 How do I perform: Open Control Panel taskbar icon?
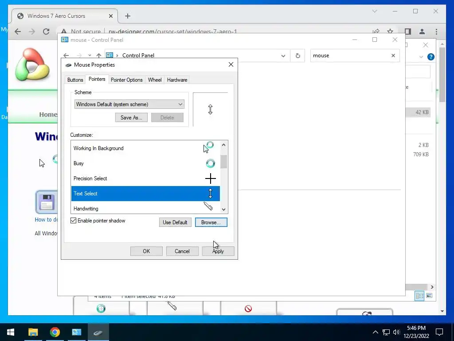(76, 332)
